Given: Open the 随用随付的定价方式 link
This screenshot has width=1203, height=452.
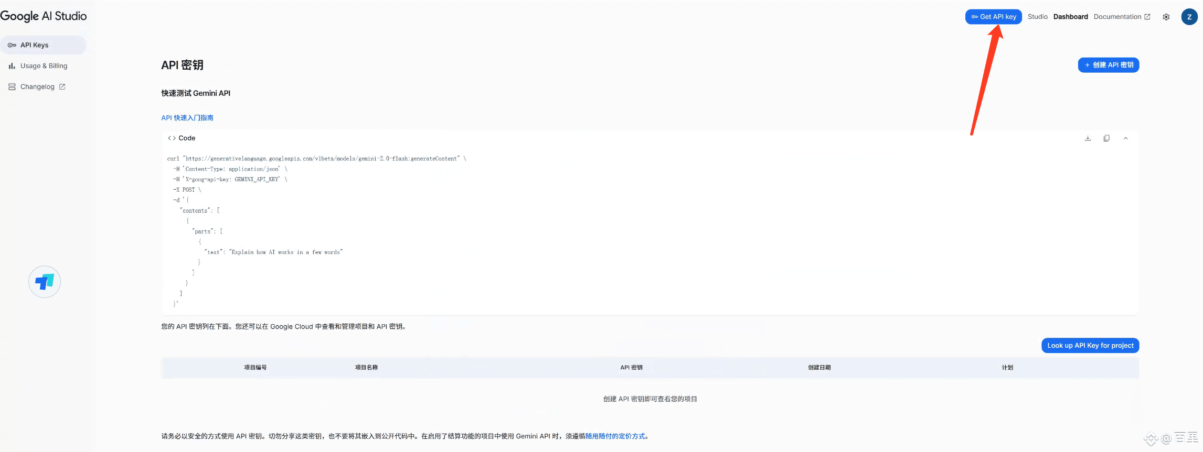Looking at the screenshot, I should (x=615, y=436).
